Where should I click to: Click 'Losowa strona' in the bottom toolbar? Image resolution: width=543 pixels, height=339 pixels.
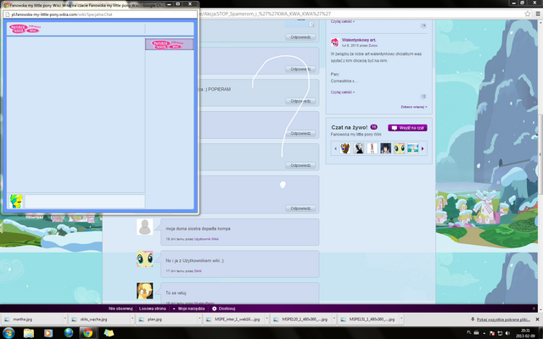pos(153,308)
